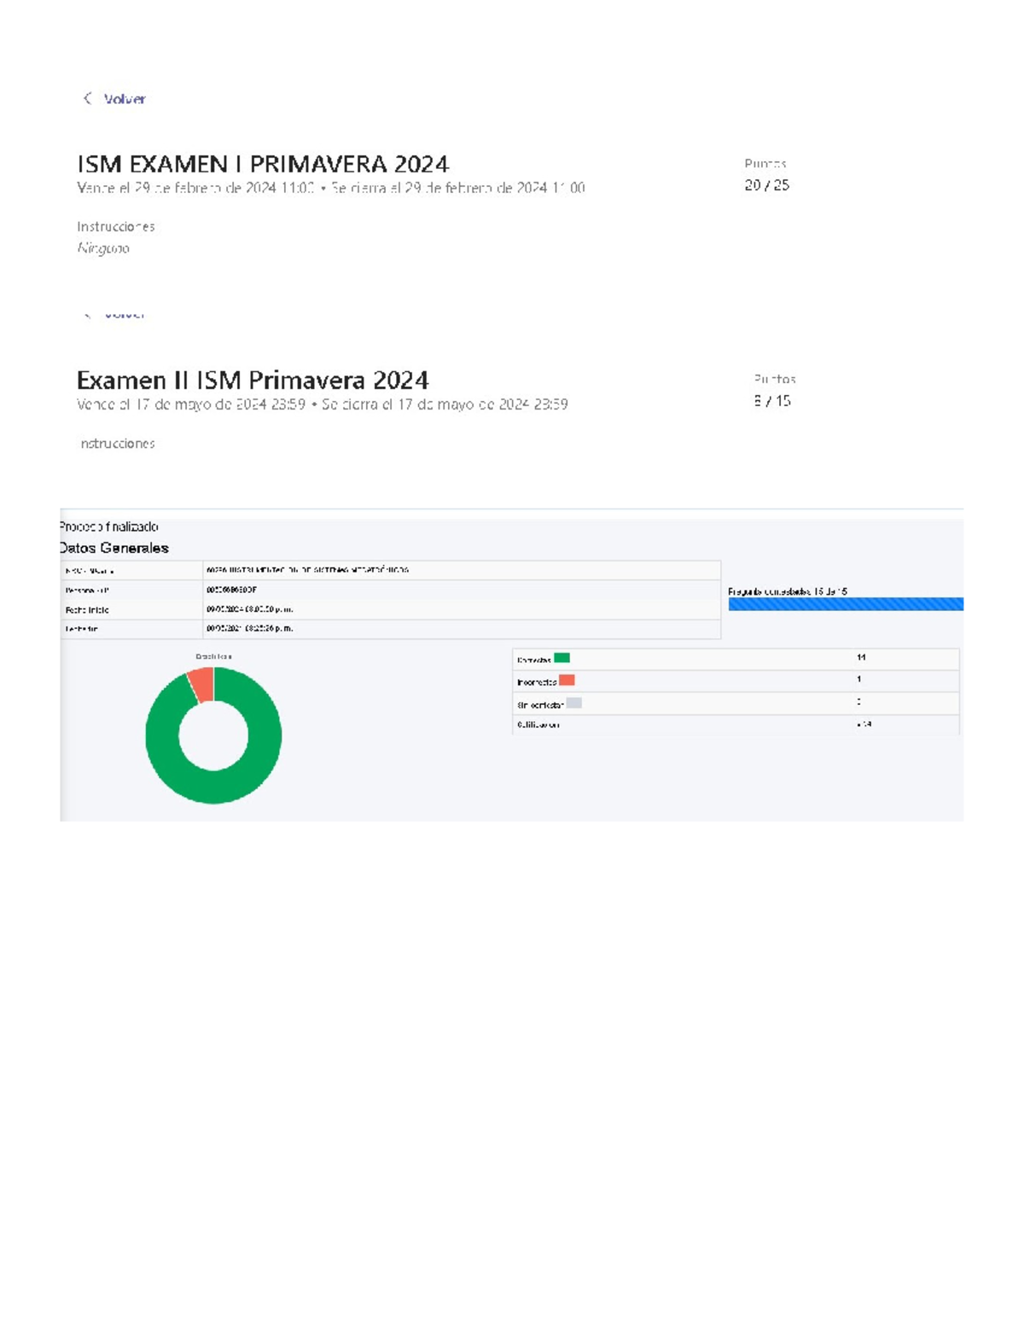Click the 17 de mayo due date line

(322, 404)
